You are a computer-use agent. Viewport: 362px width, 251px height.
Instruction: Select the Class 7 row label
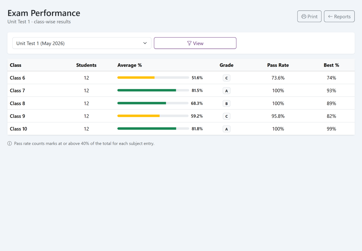pyautogui.click(x=18, y=91)
